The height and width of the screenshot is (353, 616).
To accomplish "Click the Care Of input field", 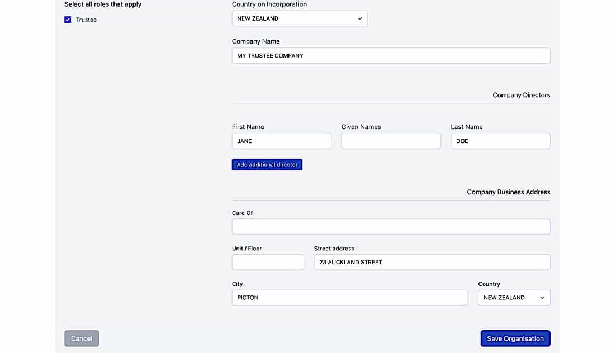I will coord(390,226).
